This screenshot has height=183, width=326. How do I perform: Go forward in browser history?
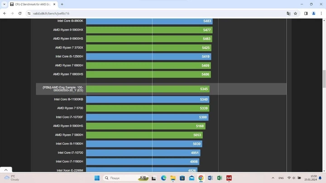point(12,14)
